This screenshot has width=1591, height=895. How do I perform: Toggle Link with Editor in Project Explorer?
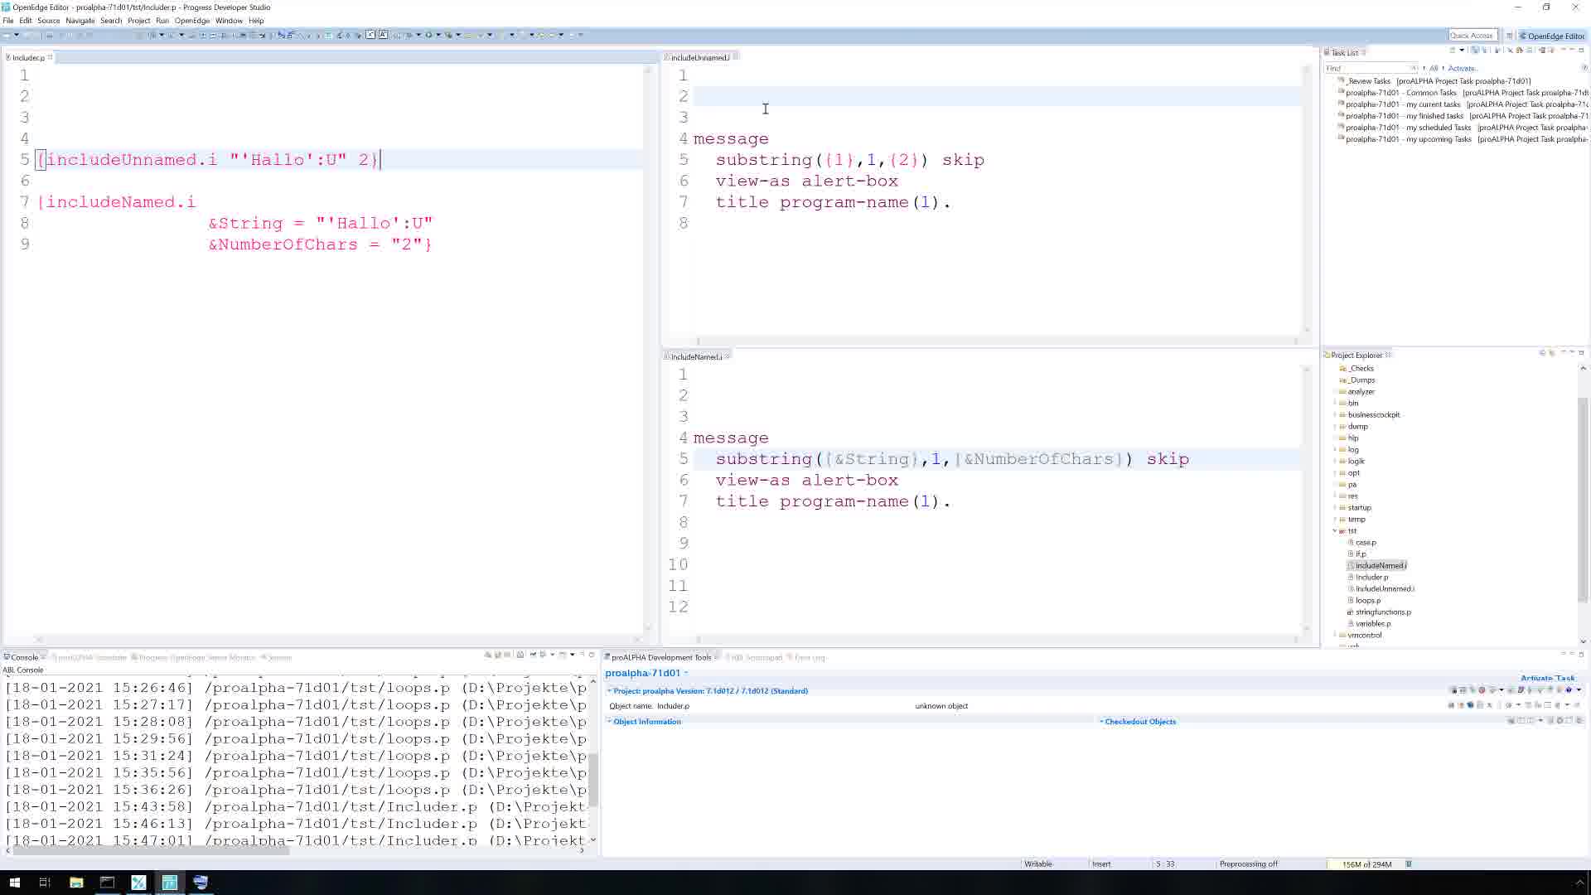(1552, 353)
